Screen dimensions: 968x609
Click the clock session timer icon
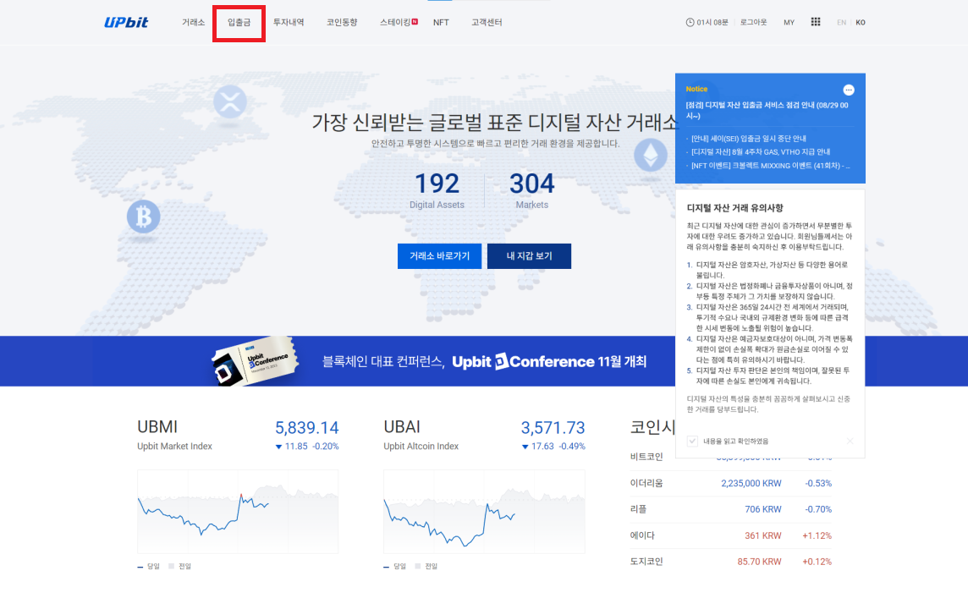[x=690, y=22]
